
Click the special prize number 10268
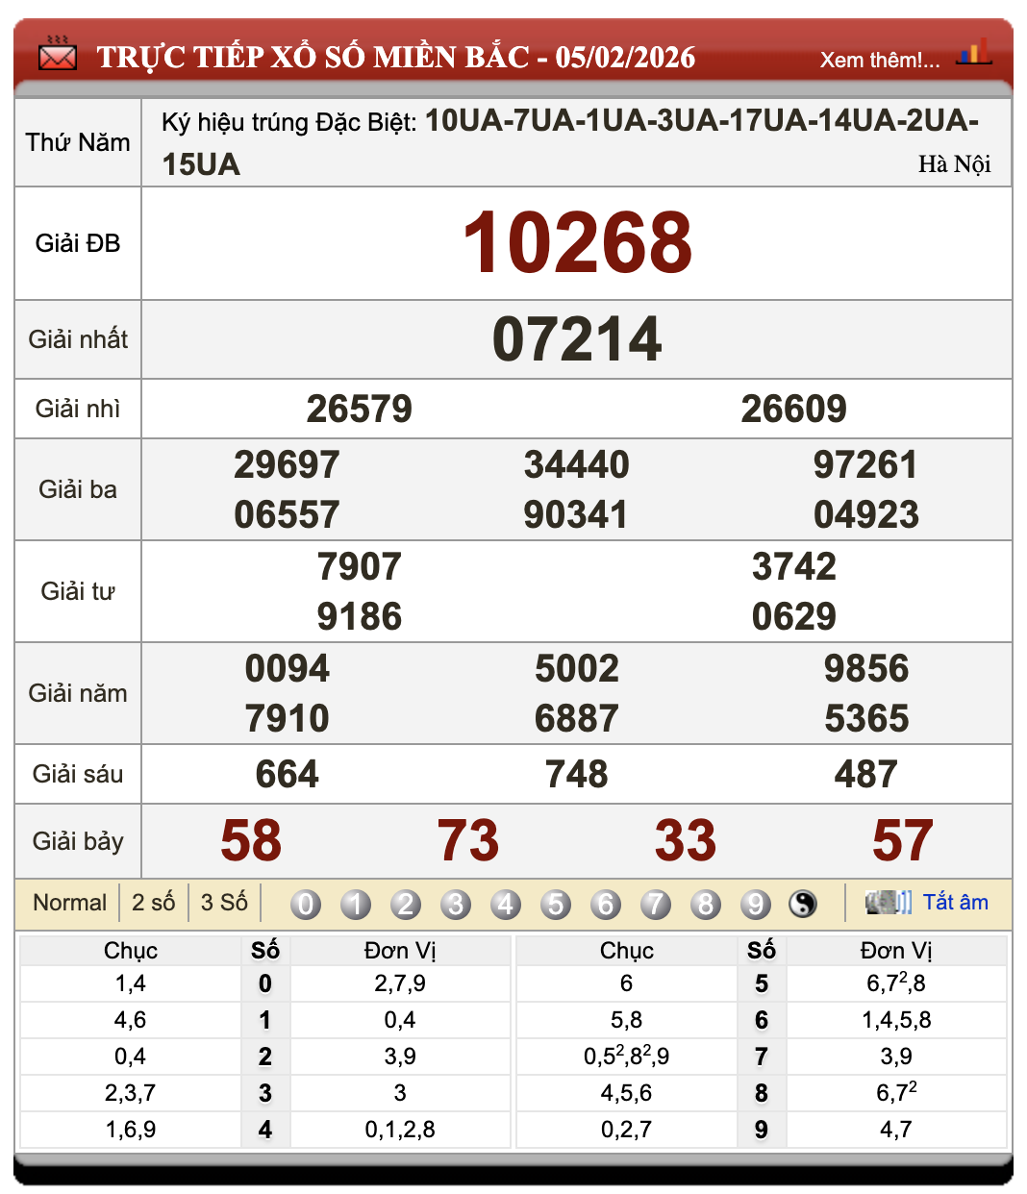point(575,243)
